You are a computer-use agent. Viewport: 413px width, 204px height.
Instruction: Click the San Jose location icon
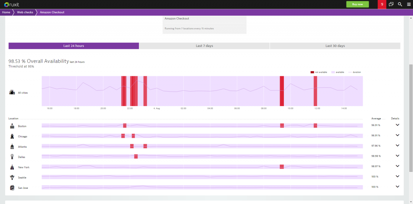click(x=12, y=188)
